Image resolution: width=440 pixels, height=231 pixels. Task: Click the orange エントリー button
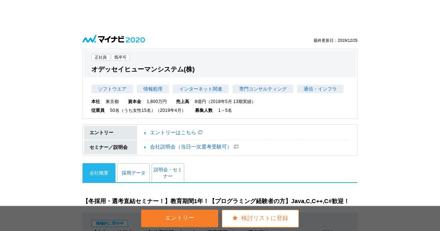tap(180, 218)
